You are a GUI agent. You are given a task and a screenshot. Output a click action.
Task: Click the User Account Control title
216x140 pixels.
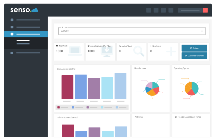pos(66,69)
